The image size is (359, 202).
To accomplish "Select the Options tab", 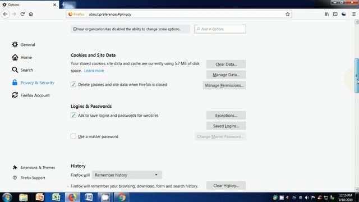I will pos(29,4).
